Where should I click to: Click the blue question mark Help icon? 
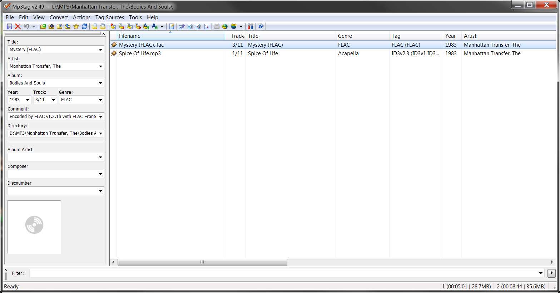pos(261,26)
